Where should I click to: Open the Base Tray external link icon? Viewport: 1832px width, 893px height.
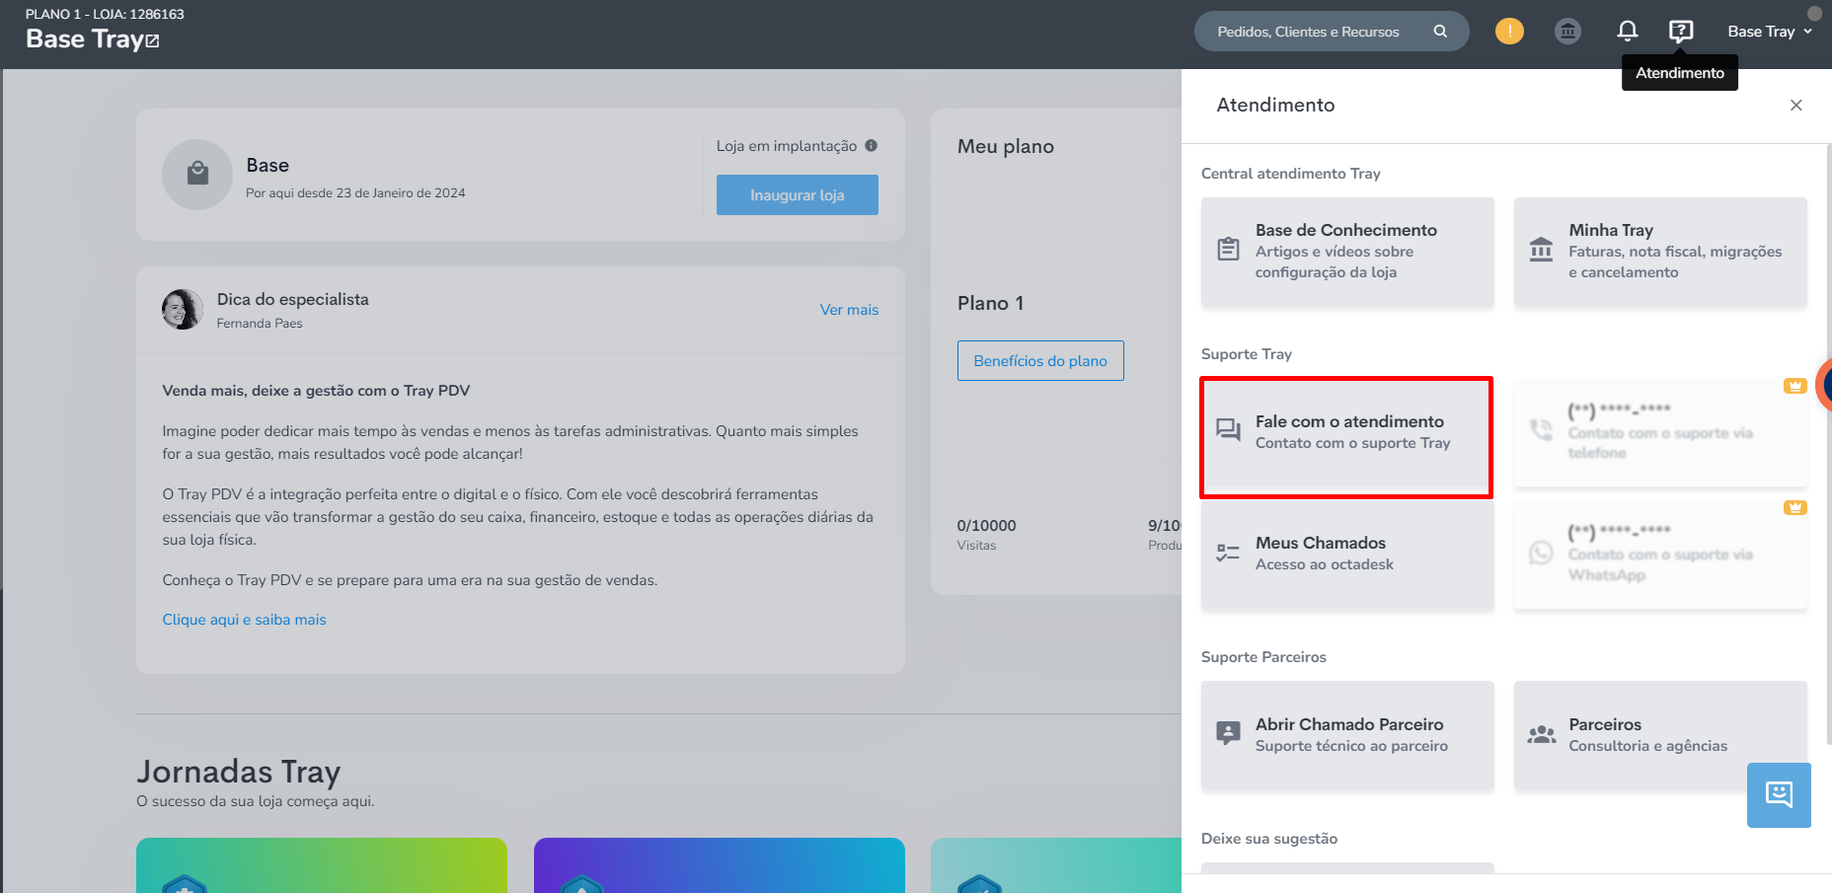click(x=152, y=41)
